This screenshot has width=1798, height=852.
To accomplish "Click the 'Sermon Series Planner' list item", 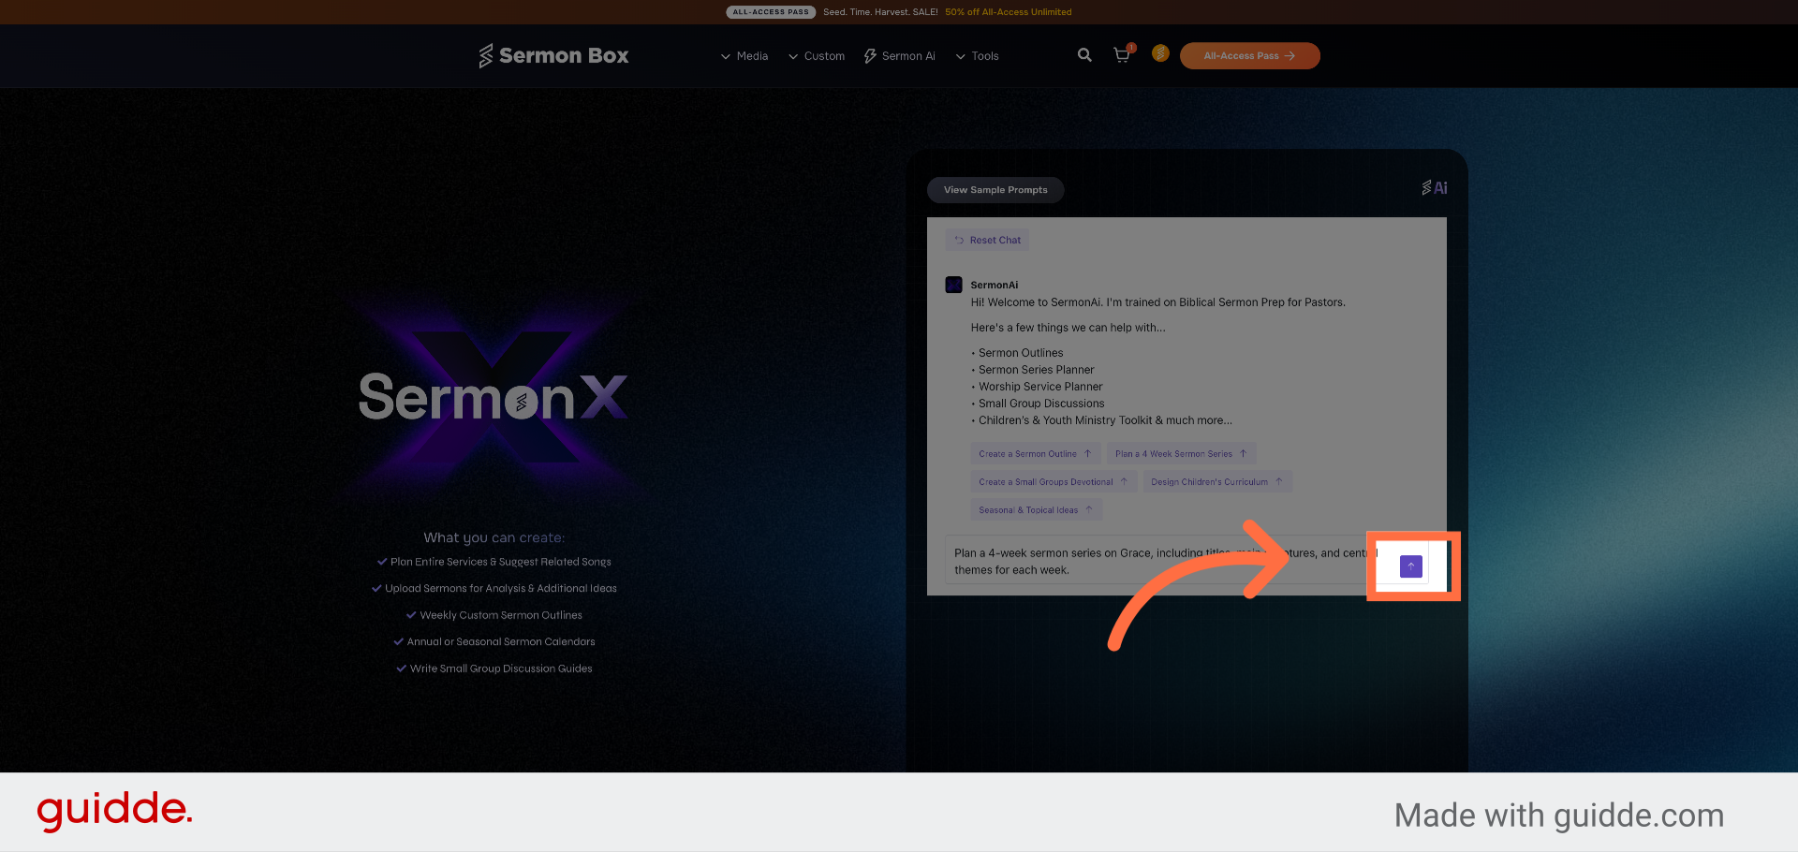I will tap(1036, 370).
